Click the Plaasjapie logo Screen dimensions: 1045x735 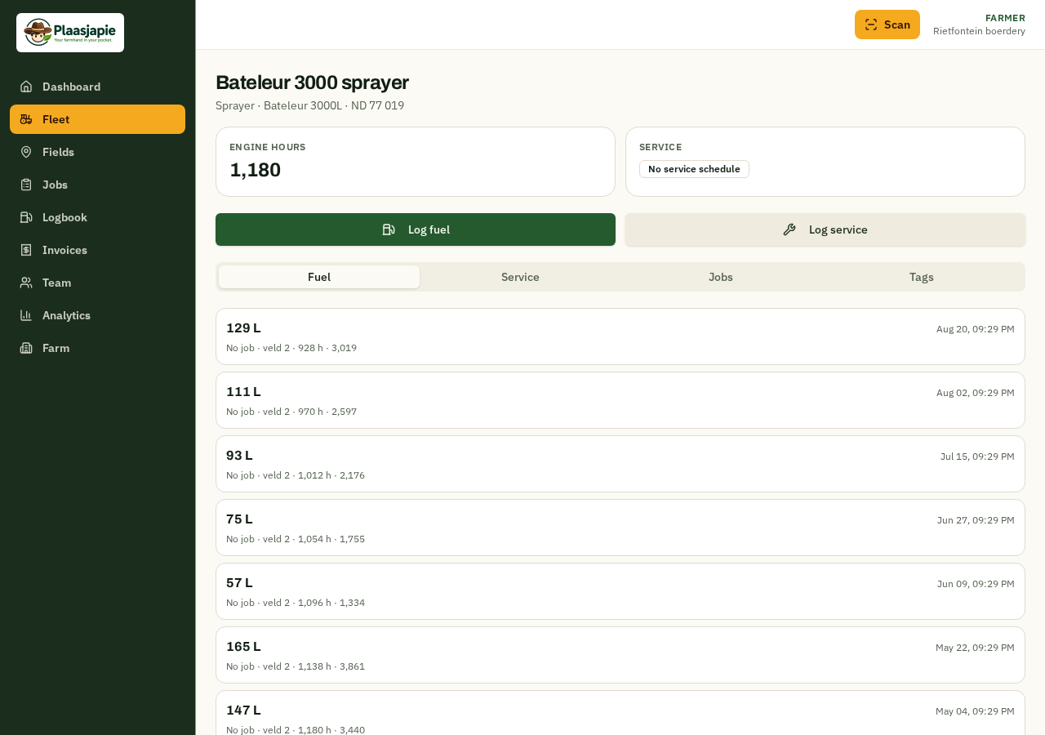(x=70, y=33)
